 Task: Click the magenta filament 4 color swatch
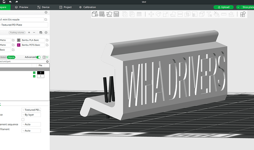point(19,45)
